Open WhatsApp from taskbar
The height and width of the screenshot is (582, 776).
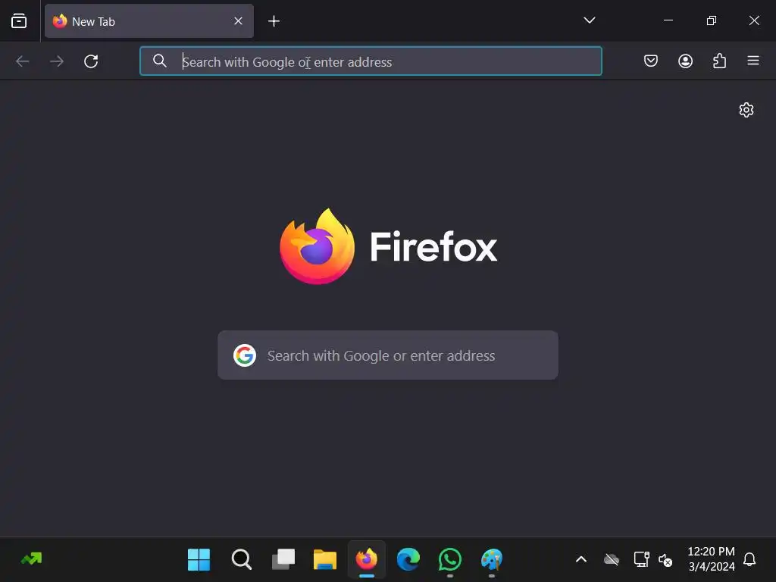[450, 560]
